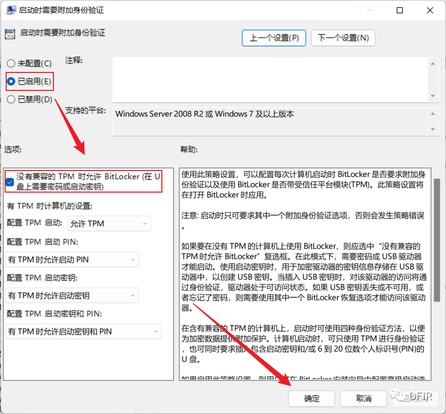Click the 取消 button
The image size is (446, 414).
(363, 399)
